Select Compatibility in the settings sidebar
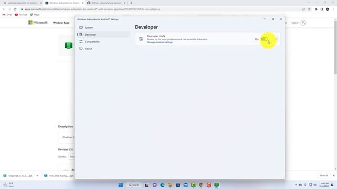The height and width of the screenshot is (189, 337). point(104,41)
